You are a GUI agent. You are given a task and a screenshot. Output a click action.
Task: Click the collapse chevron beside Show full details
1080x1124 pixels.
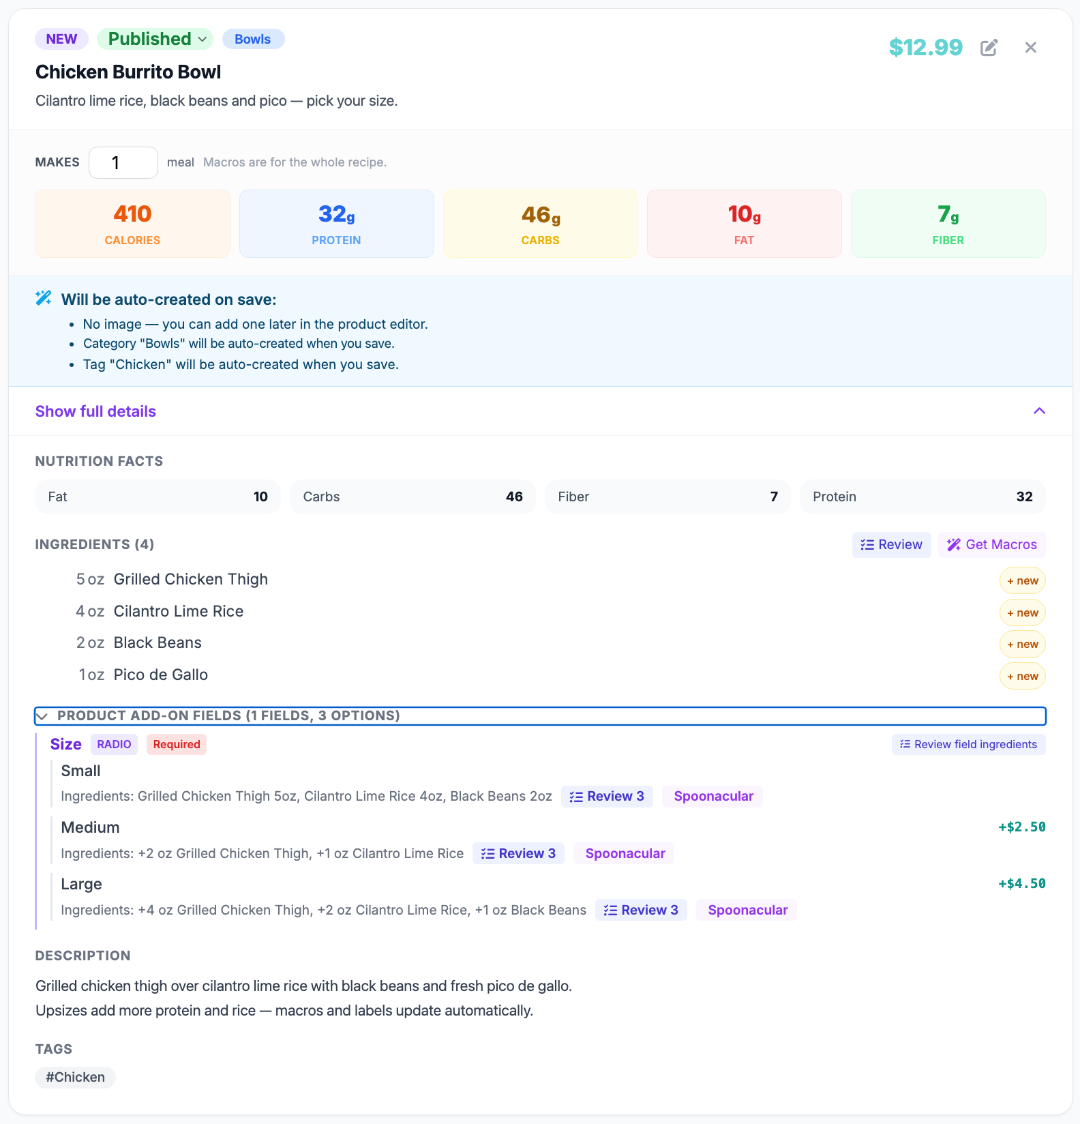pos(1039,411)
